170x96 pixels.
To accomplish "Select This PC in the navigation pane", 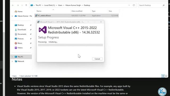I will [21, 57].
